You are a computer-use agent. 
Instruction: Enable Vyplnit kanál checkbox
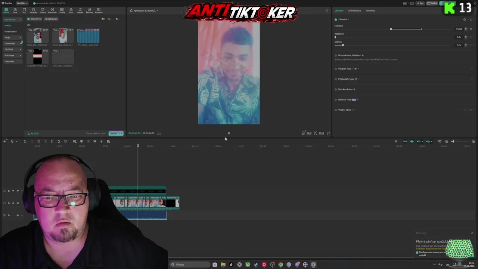click(x=336, y=110)
